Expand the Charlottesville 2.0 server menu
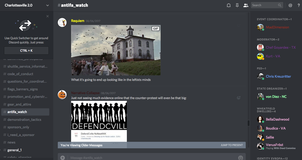The image size is (302, 160). tap(48, 5)
